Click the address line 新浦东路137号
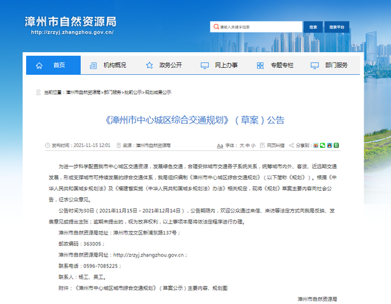The image size is (391, 304). pyautogui.click(x=160, y=233)
